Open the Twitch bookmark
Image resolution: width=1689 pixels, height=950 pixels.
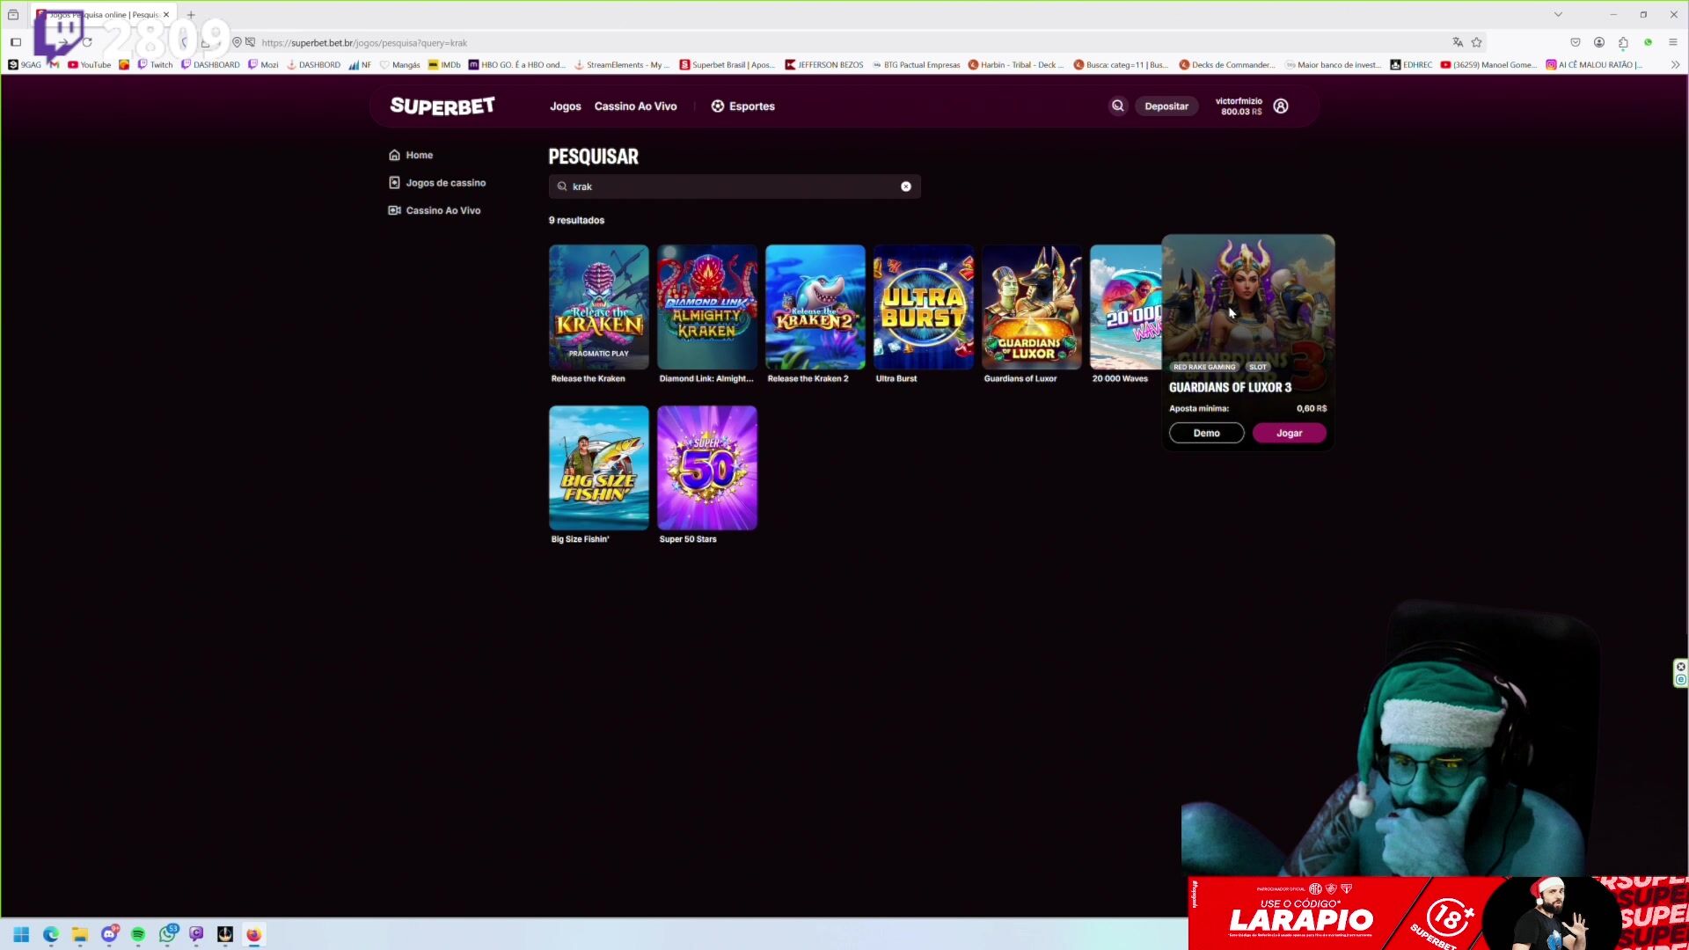(x=156, y=65)
